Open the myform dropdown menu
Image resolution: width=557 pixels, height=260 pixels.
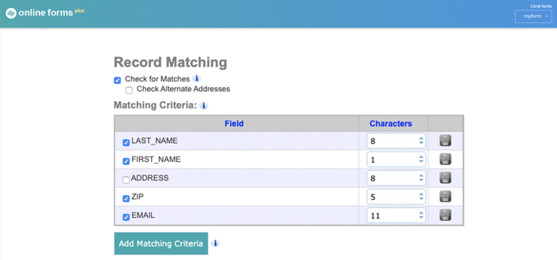click(533, 16)
